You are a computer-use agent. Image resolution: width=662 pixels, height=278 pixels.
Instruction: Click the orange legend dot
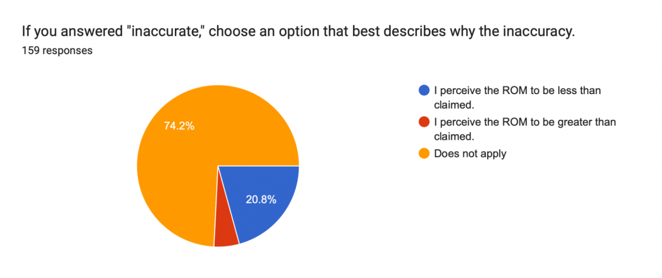click(424, 154)
